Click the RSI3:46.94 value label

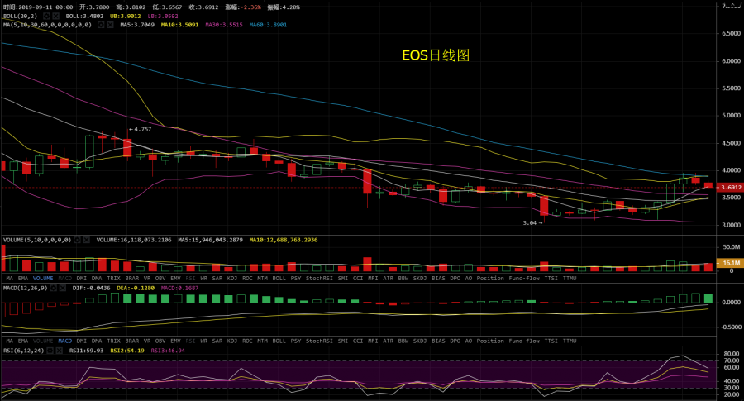(168, 351)
